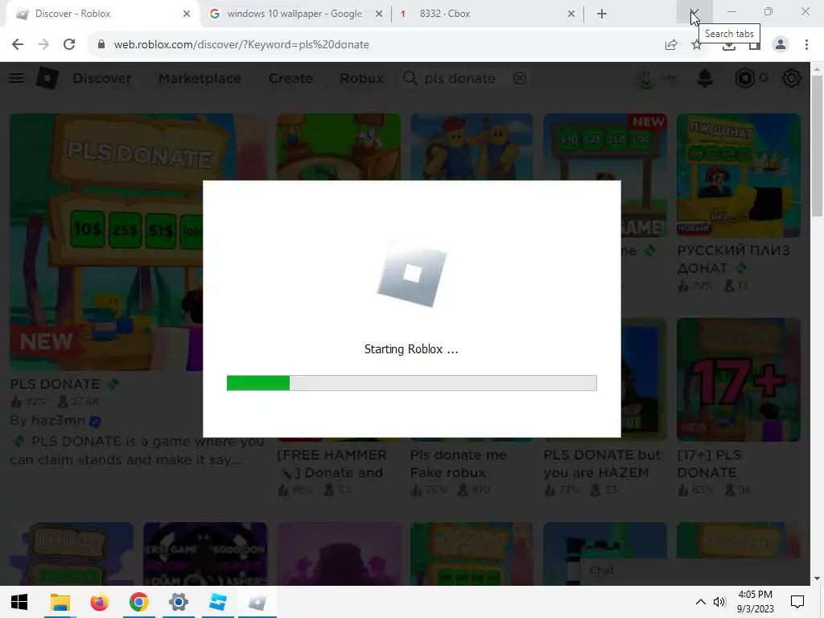824x618 pixels.
Task: Open the volume control in system tray
Action: tap(719, 602)
